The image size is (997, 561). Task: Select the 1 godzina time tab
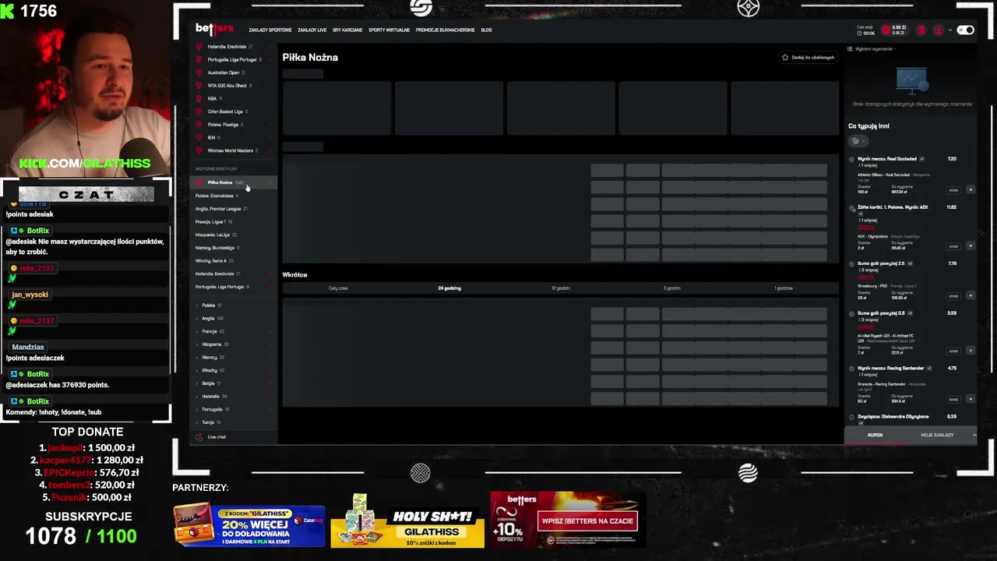tap(784, 288)
